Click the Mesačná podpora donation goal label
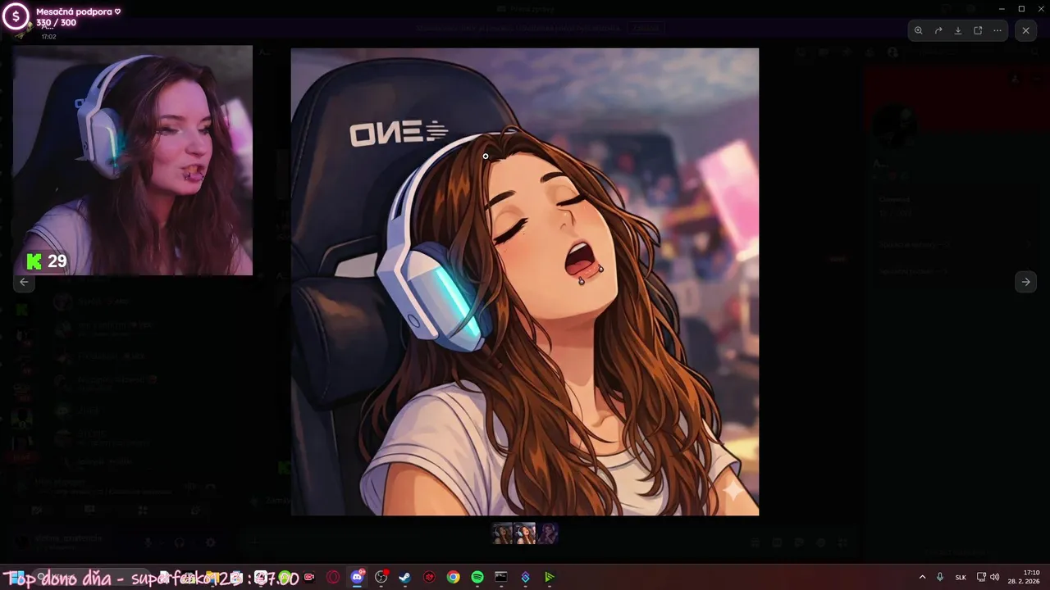Screen dimensions: 1050x590 78,11
